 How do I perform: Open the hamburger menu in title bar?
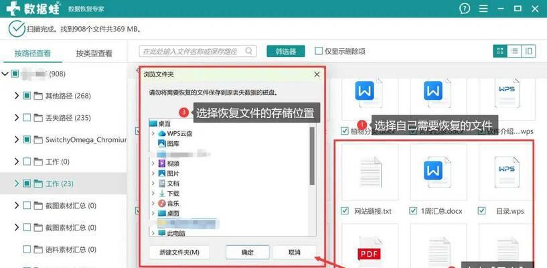point(483,8)
